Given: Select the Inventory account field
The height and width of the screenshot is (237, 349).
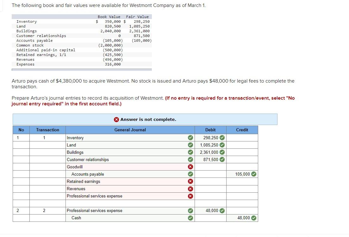Looking at the screenshot, I should pyautogui.click(x=130, y=138).
